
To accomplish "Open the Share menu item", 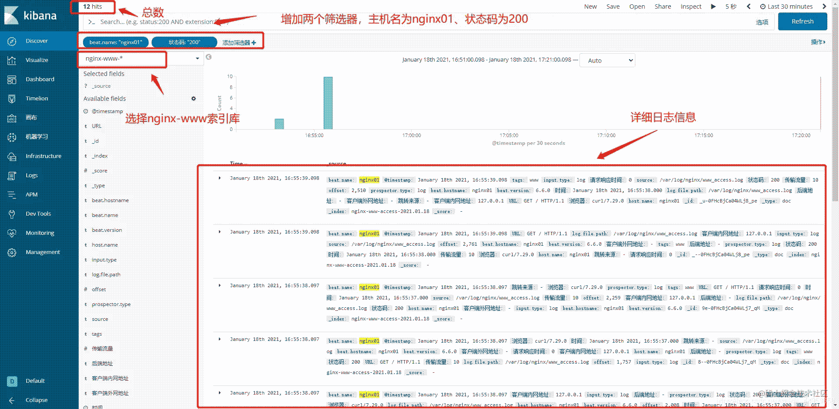I will pos(662,7).
